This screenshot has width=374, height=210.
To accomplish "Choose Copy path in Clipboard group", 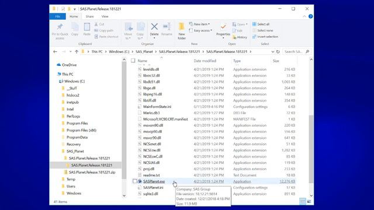I will pyautogui.click(x=104, y=30).
